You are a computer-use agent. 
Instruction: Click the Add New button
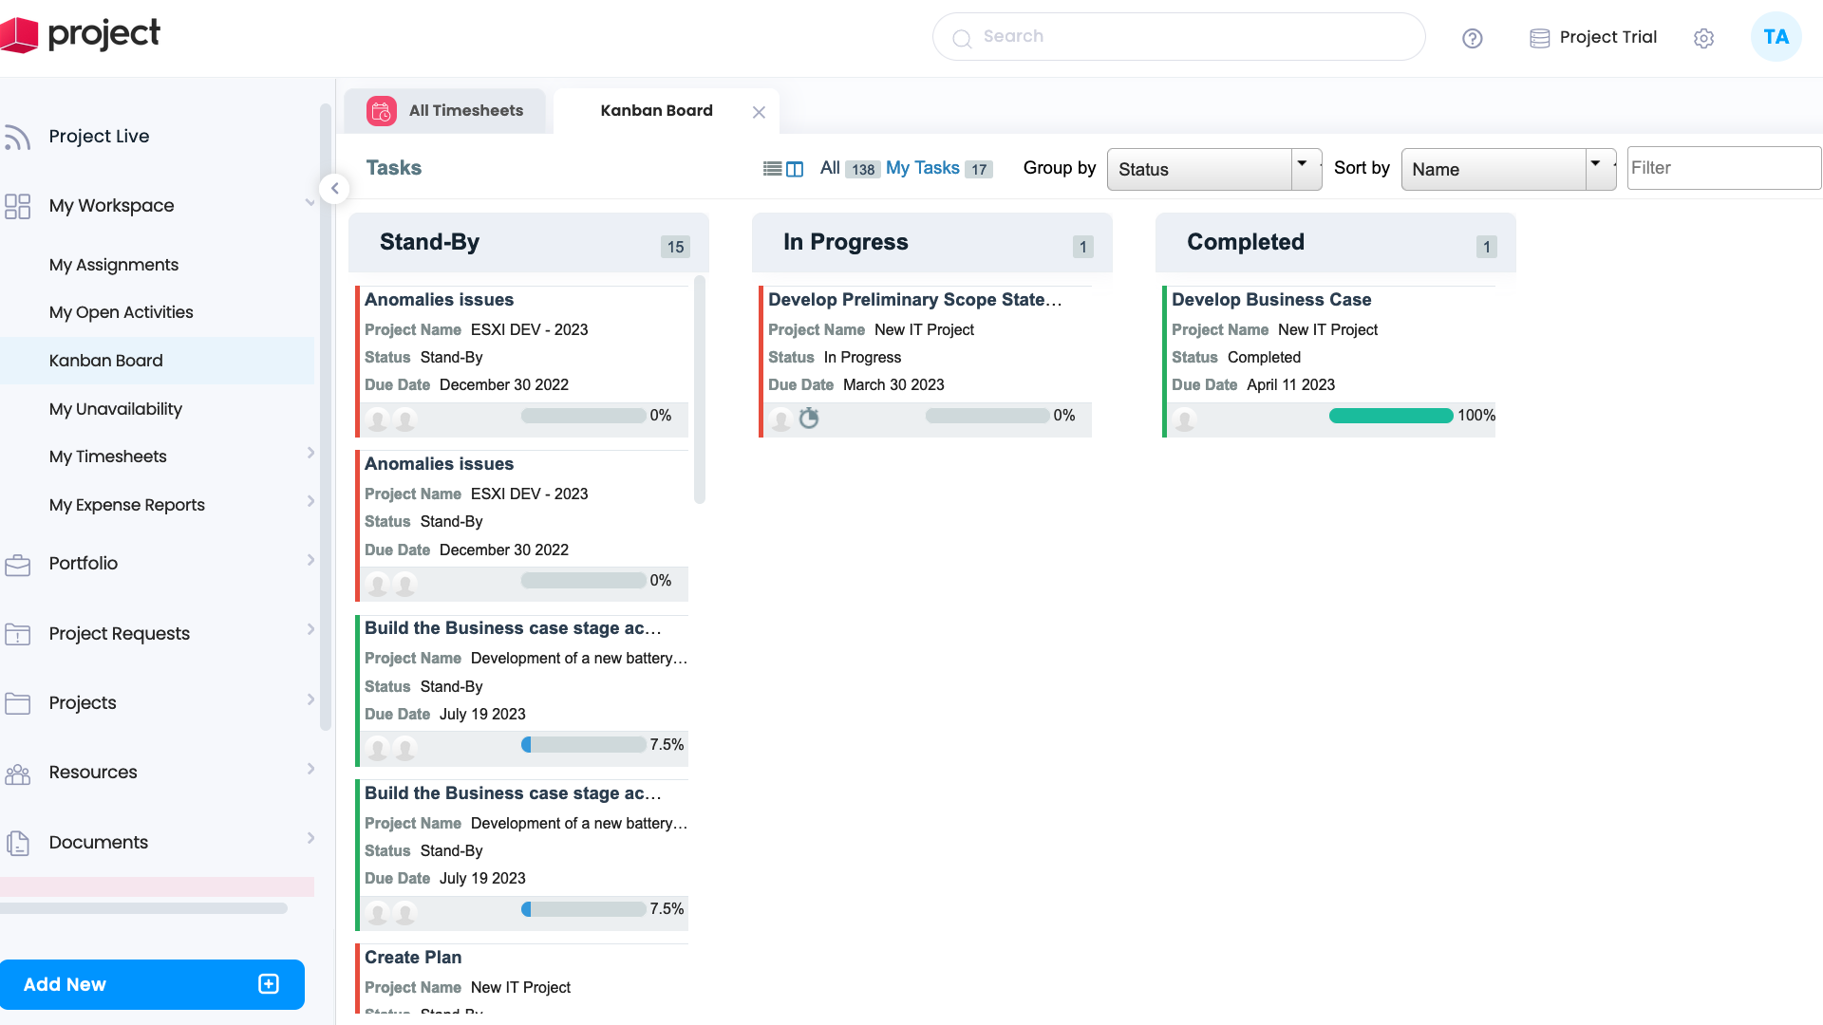pos(152,984)
